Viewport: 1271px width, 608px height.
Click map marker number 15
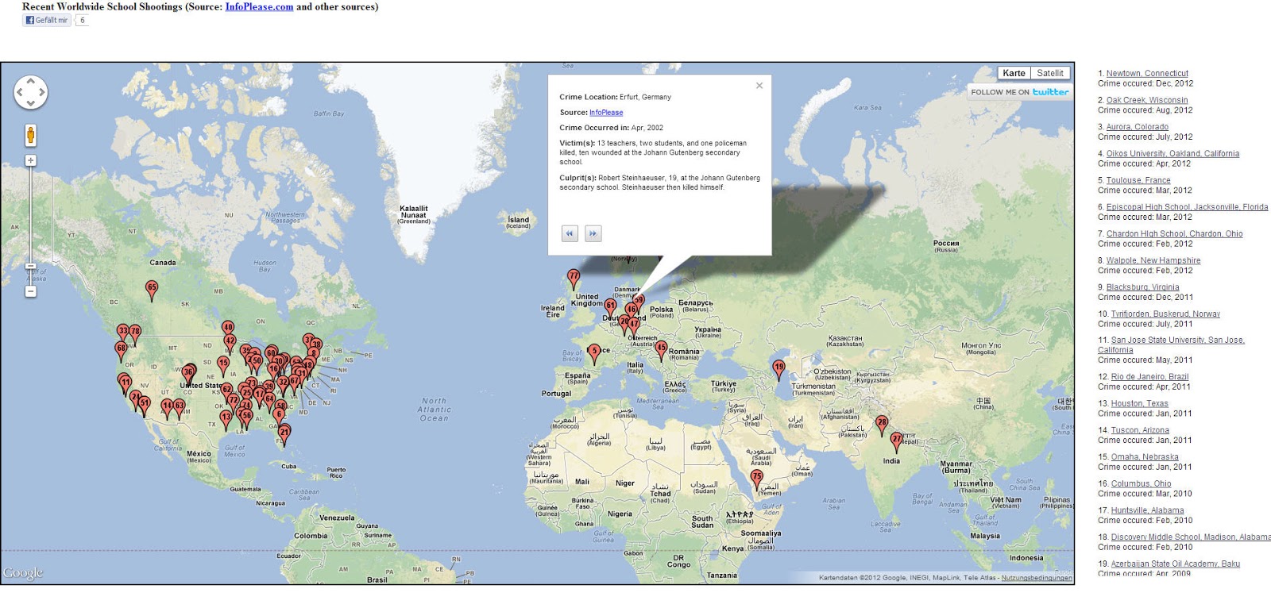coord(224,364)
